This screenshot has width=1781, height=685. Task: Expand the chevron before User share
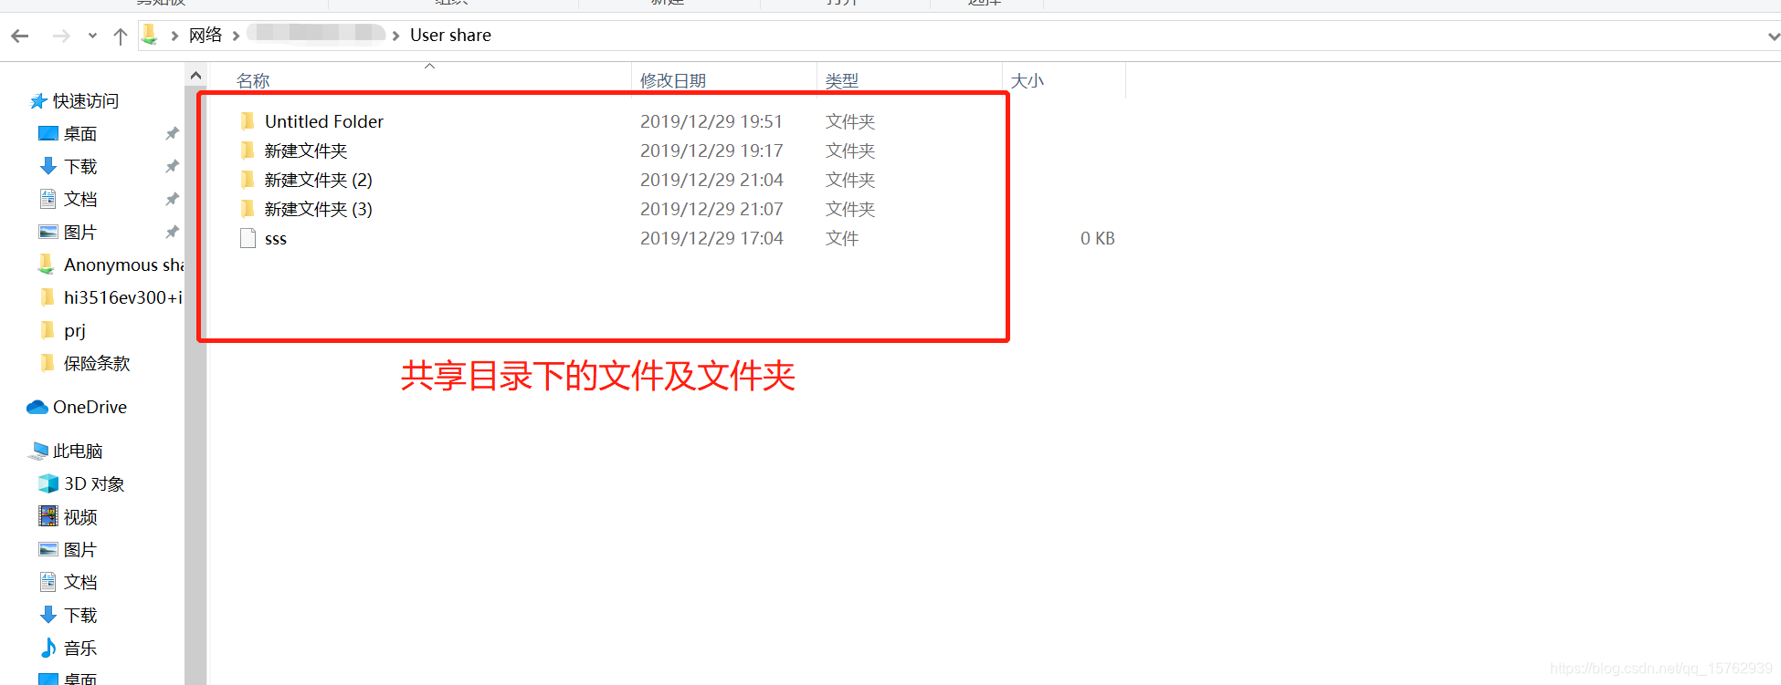(395, 36)
